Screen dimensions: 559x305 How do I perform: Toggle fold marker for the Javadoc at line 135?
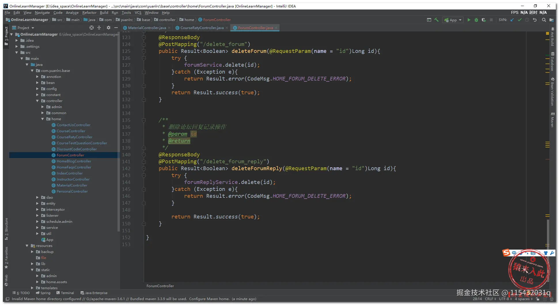click(x=144, y=120)
